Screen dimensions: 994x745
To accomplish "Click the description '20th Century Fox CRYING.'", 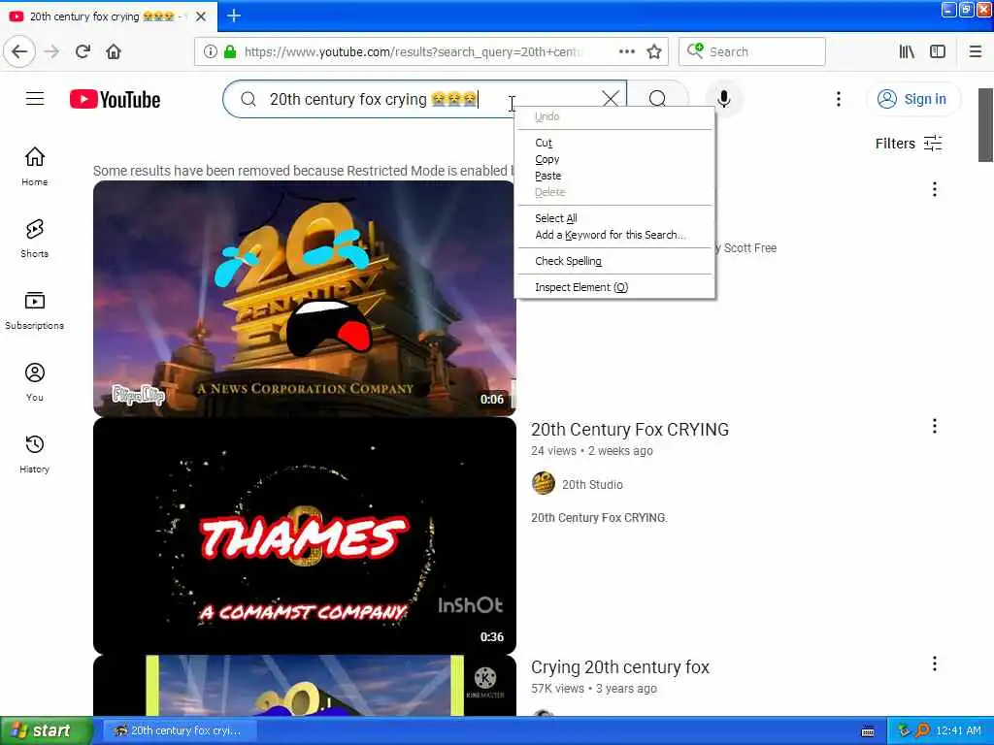I will [x=599, y=518].
